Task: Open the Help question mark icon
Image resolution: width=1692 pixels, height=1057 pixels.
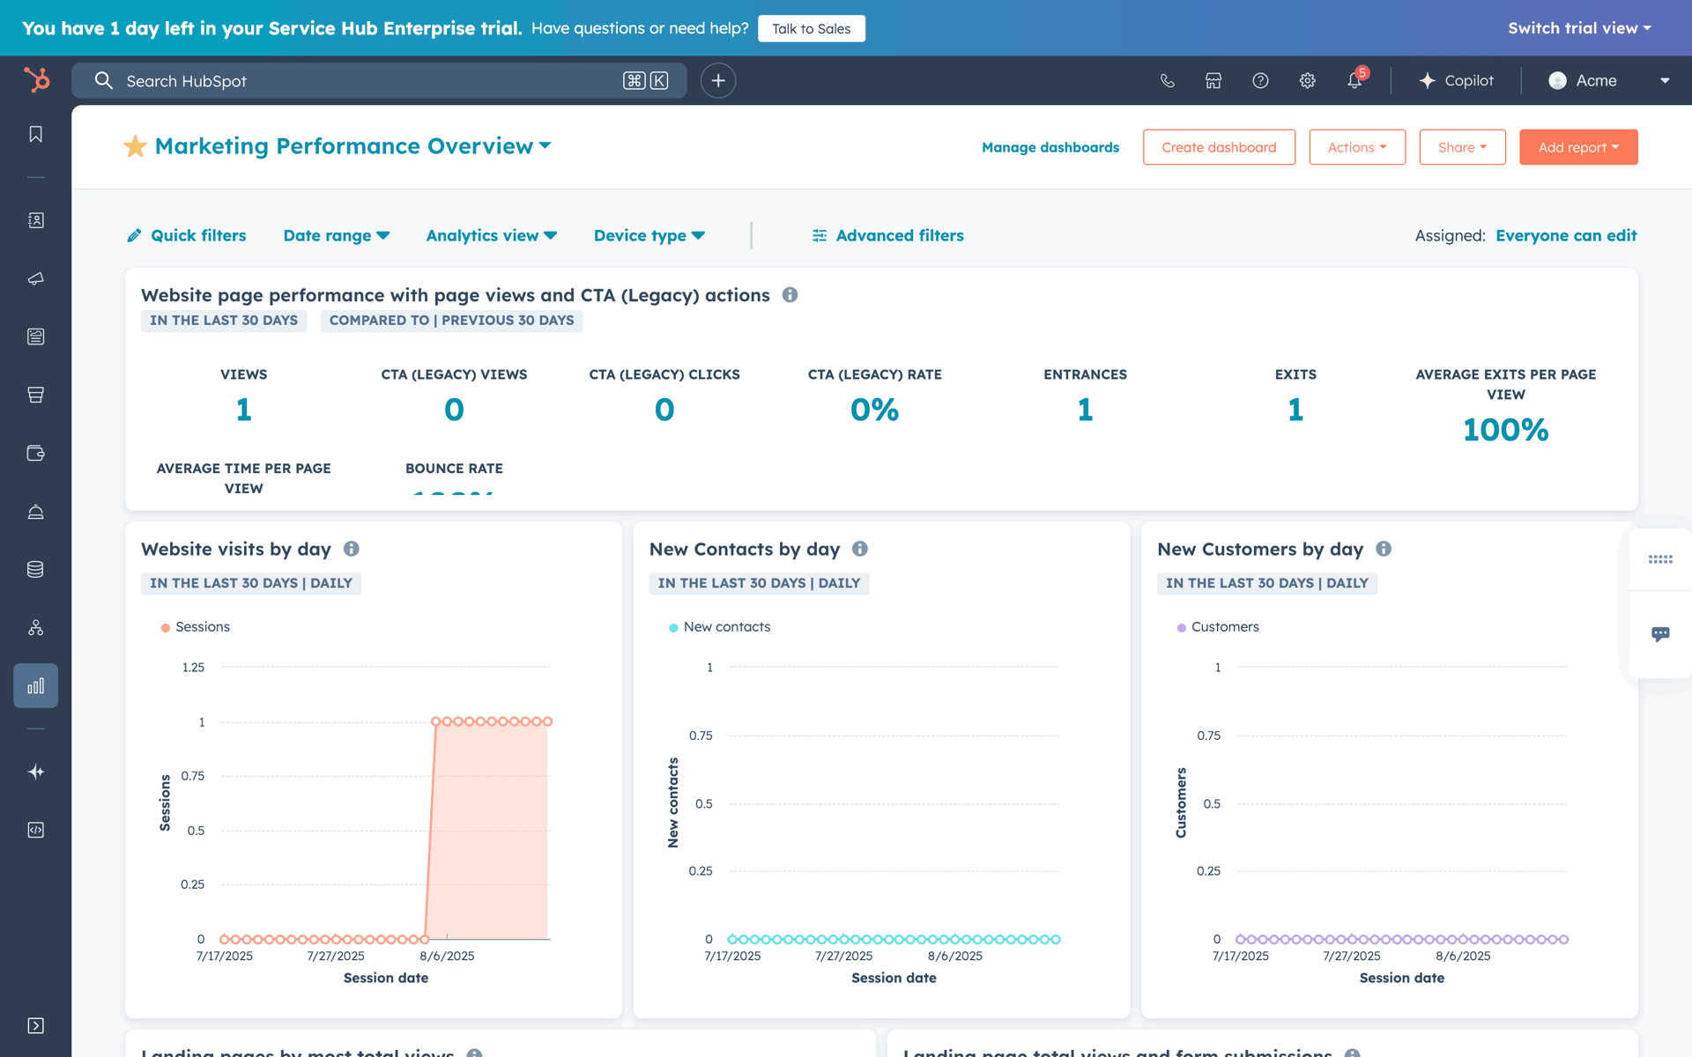Action: coord(1260,81)
